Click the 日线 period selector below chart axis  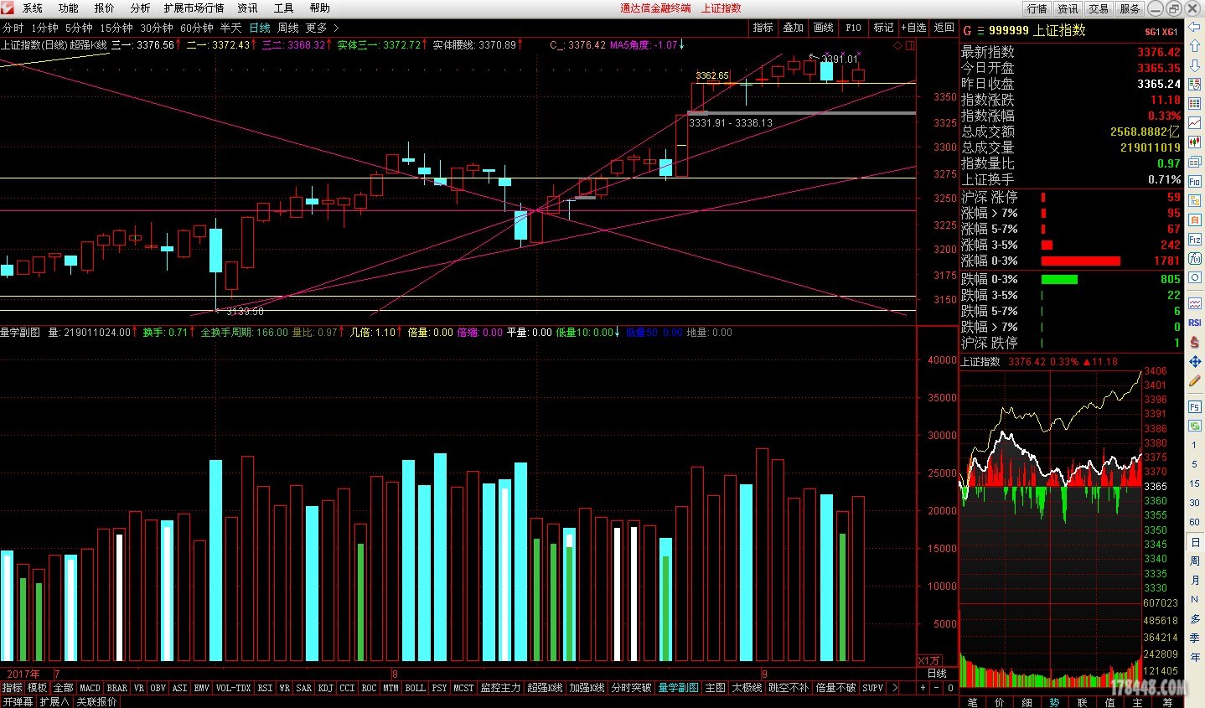pos(937,674)
